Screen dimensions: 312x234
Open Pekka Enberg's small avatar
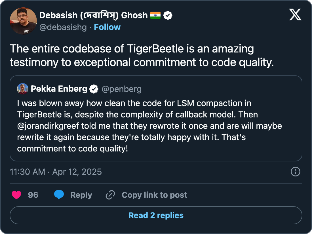pos(23,89)
